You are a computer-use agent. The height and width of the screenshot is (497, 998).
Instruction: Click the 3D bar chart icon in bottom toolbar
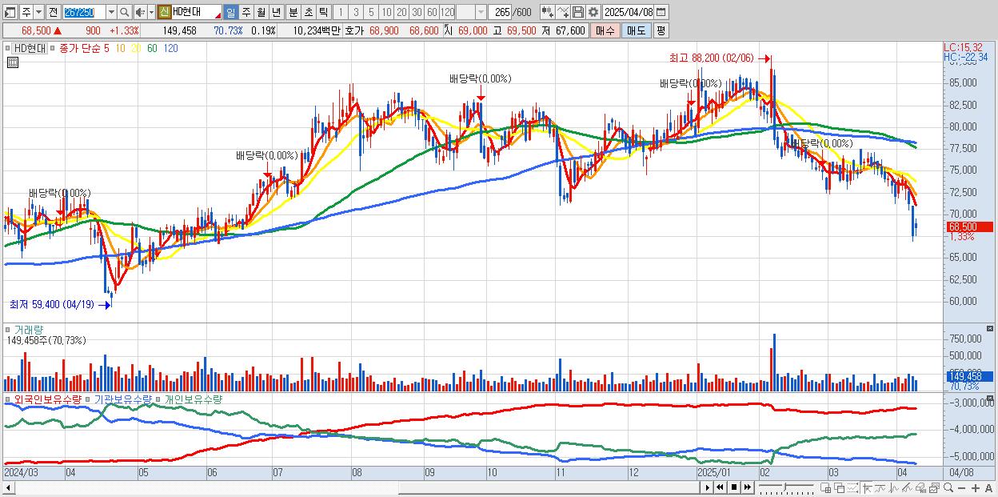coord(920,488)
